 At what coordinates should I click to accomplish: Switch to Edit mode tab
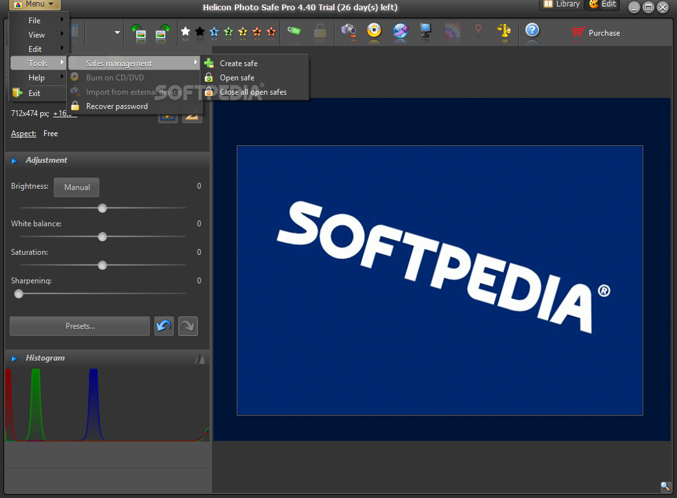602,5
